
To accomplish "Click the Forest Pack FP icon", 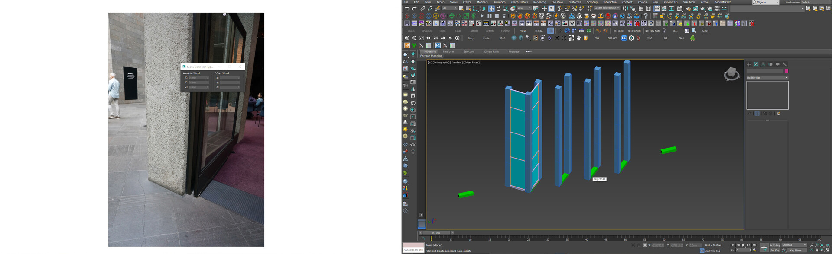I will (x=407, y=45).
